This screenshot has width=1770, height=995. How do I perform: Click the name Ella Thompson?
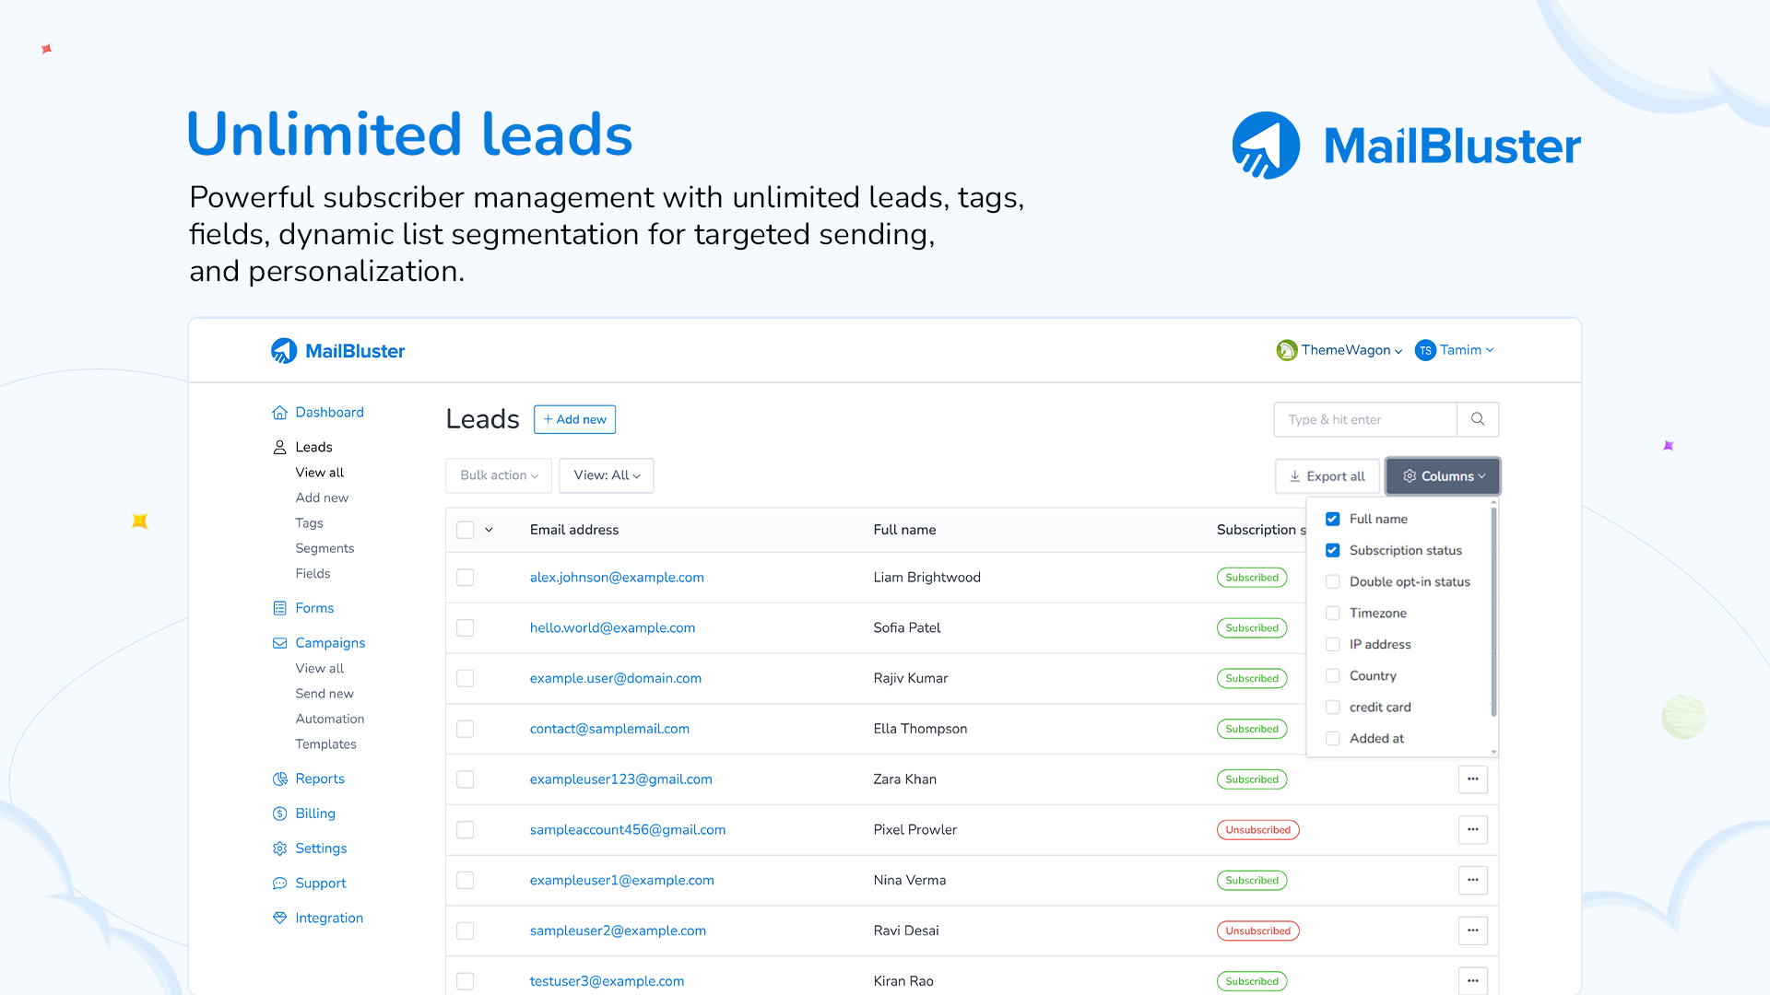920,729
